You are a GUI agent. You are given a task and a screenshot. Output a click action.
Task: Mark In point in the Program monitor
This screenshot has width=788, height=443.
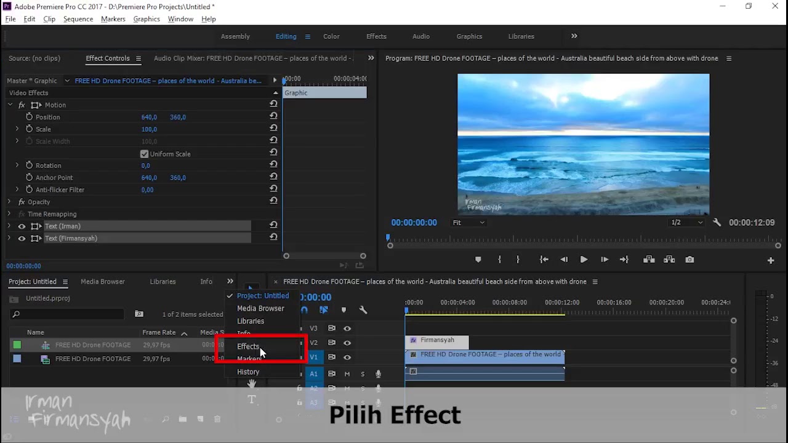(x=499, y=260)
